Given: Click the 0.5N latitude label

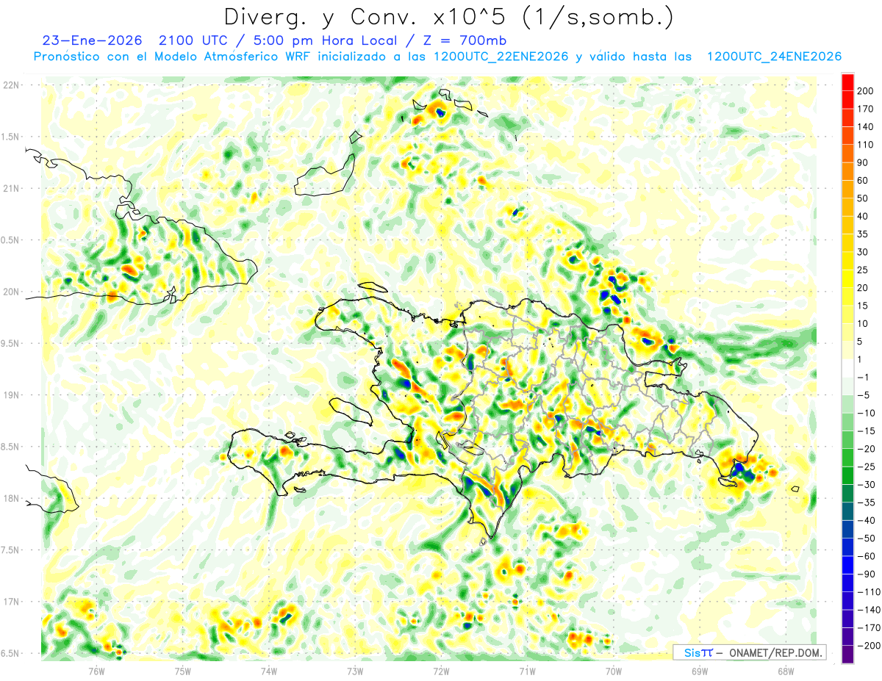Looking at the screenshot, I should pos(10,240).
